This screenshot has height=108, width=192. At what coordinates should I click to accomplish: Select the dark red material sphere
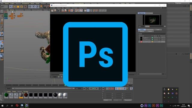point(26,95)
